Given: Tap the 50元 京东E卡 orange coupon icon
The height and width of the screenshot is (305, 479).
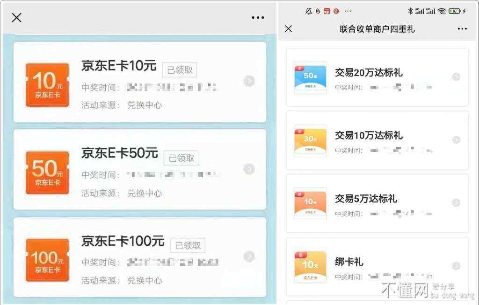Looking at the screenshot, I should coord(47,173).
